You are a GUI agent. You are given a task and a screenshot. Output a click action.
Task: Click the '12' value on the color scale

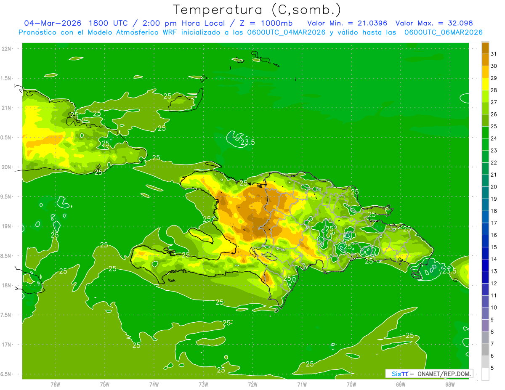494,284
